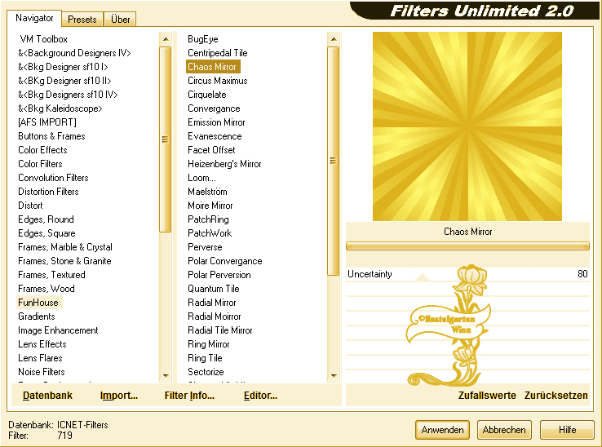
Task: Select the Distort category
Action: click(x=30, y=205)
